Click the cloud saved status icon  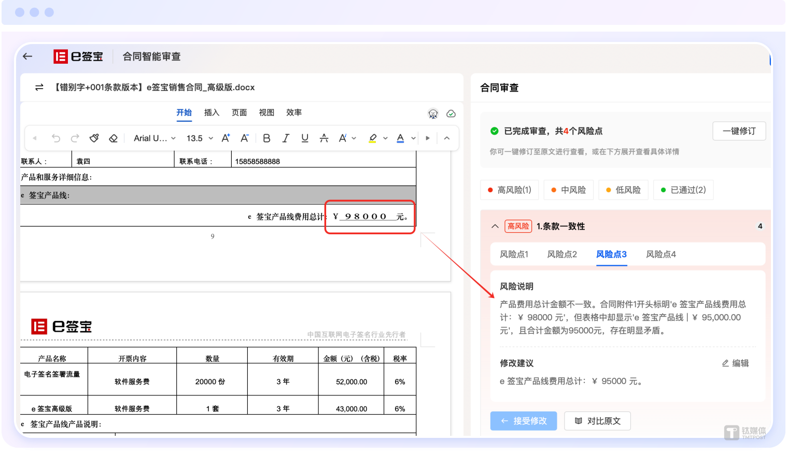451,113
